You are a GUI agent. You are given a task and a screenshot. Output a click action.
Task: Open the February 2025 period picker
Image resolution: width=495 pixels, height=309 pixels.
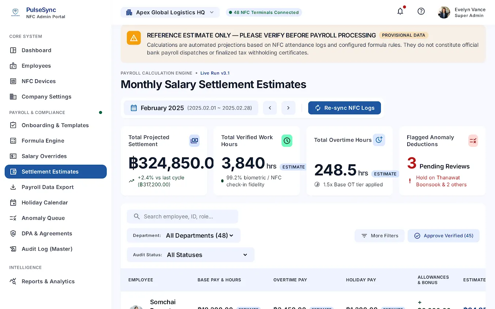(191, 108)
